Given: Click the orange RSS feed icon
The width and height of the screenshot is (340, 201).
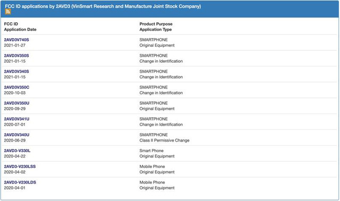Looking at the screenshot, I should point(8,12).
